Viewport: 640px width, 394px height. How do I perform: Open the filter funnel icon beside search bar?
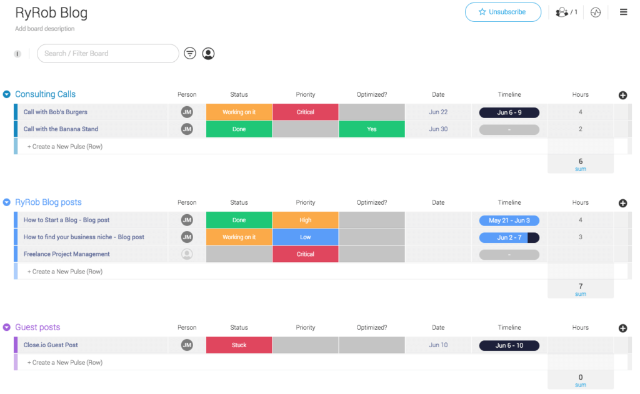189,53
